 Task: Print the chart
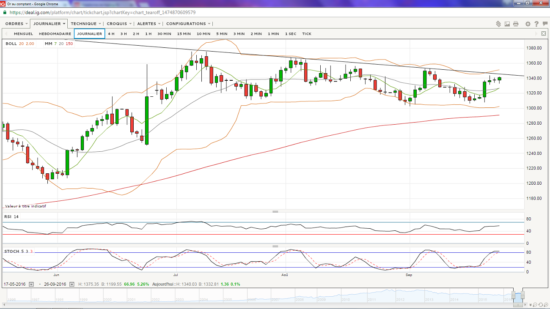[516, 24]
